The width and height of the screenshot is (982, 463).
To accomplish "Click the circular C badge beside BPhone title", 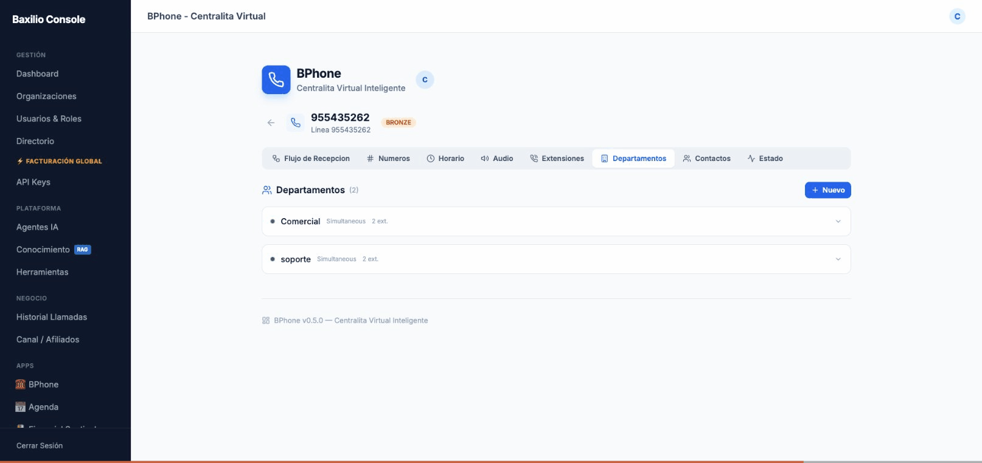I will point(425,80).
